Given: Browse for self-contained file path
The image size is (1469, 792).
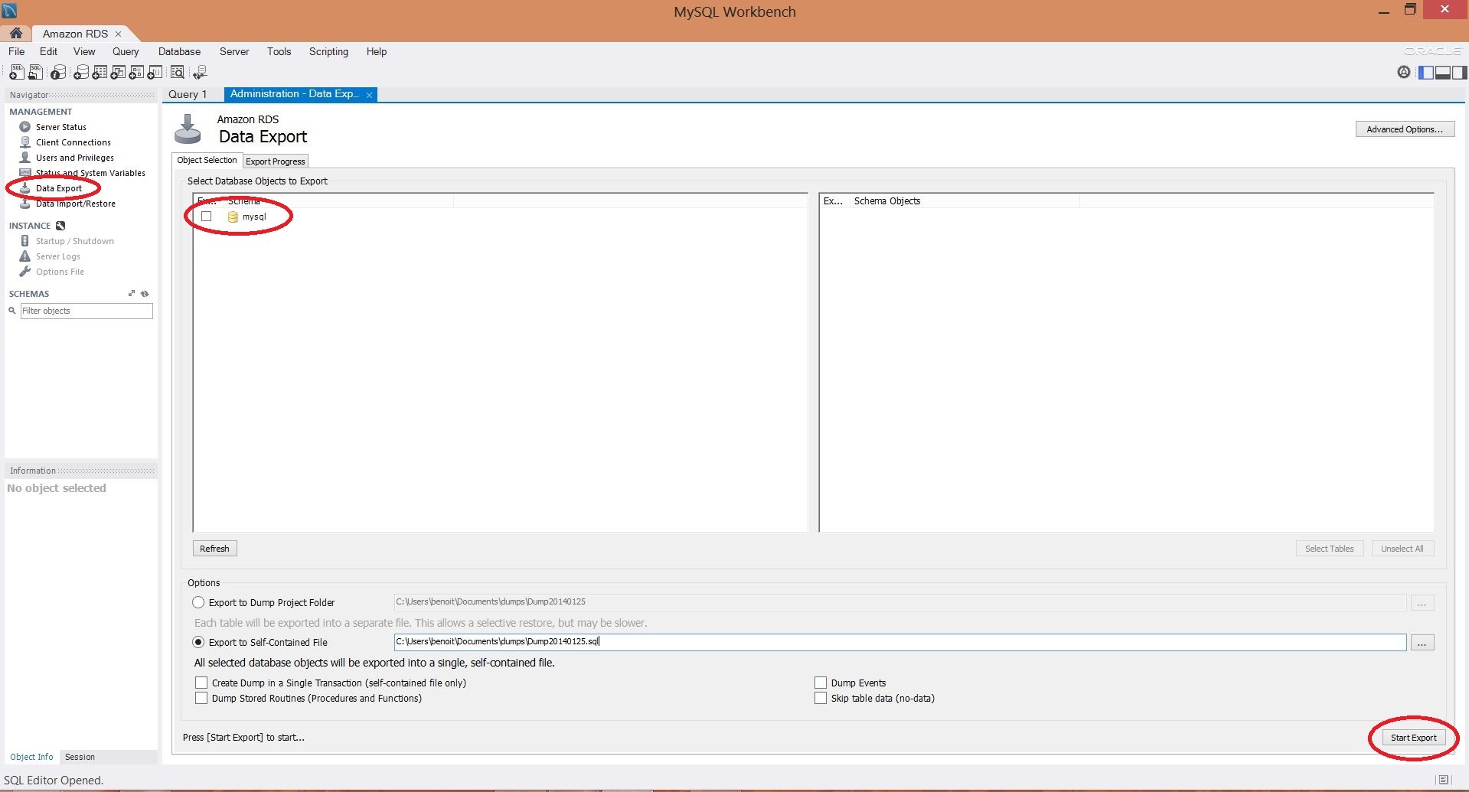Looking at the screenshot, I should click(x=1422, y=643).
